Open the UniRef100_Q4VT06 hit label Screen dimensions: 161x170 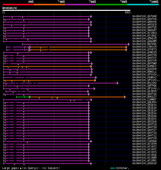point(144,19)
